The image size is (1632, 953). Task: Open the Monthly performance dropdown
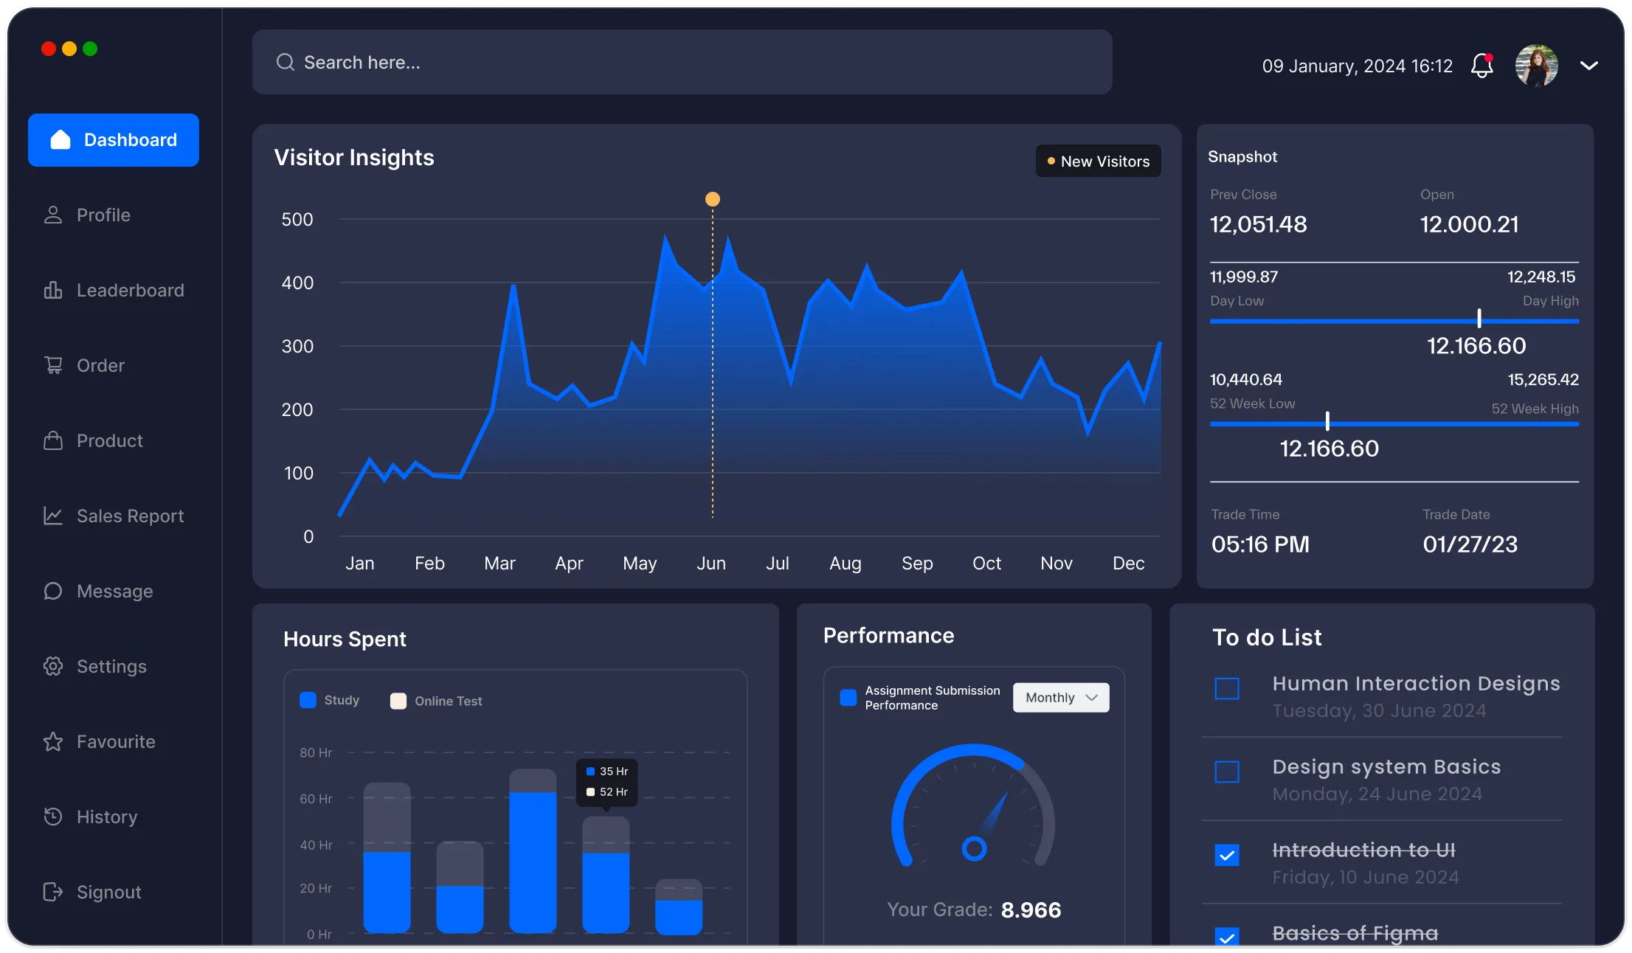pyautogui.click(x=1060, y=697)
